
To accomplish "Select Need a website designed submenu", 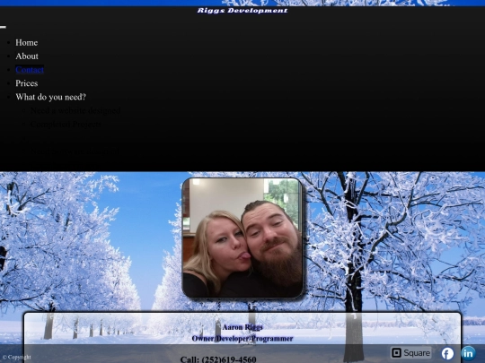I will tap(75, 110).
